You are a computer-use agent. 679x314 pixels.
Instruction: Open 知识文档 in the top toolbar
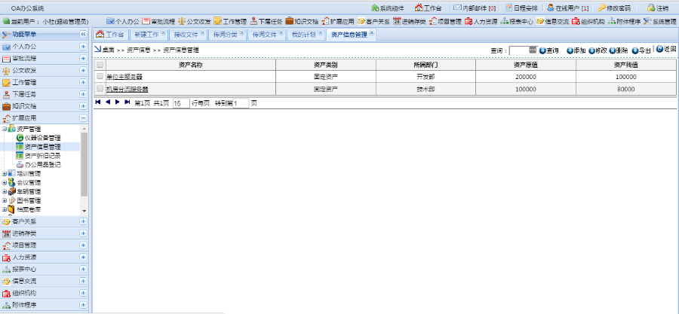pyautogui.click(x=301, y=21)
